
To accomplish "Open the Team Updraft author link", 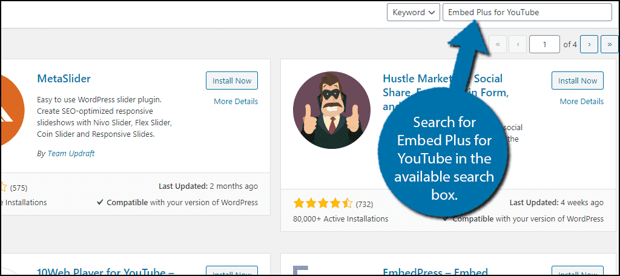I will pyautogui.click(x=71, y=154).
